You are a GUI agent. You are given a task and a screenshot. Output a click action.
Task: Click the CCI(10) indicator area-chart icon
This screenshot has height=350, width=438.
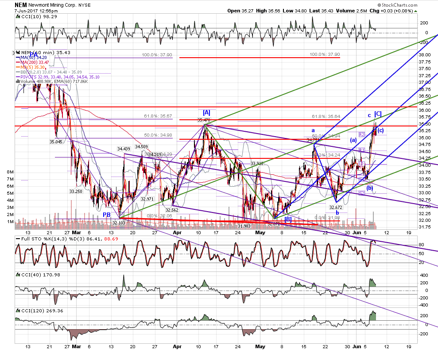[18, 17]
